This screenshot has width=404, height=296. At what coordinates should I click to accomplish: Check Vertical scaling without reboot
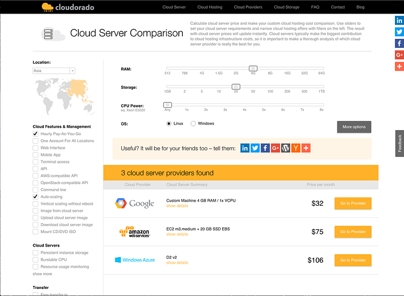35,204
